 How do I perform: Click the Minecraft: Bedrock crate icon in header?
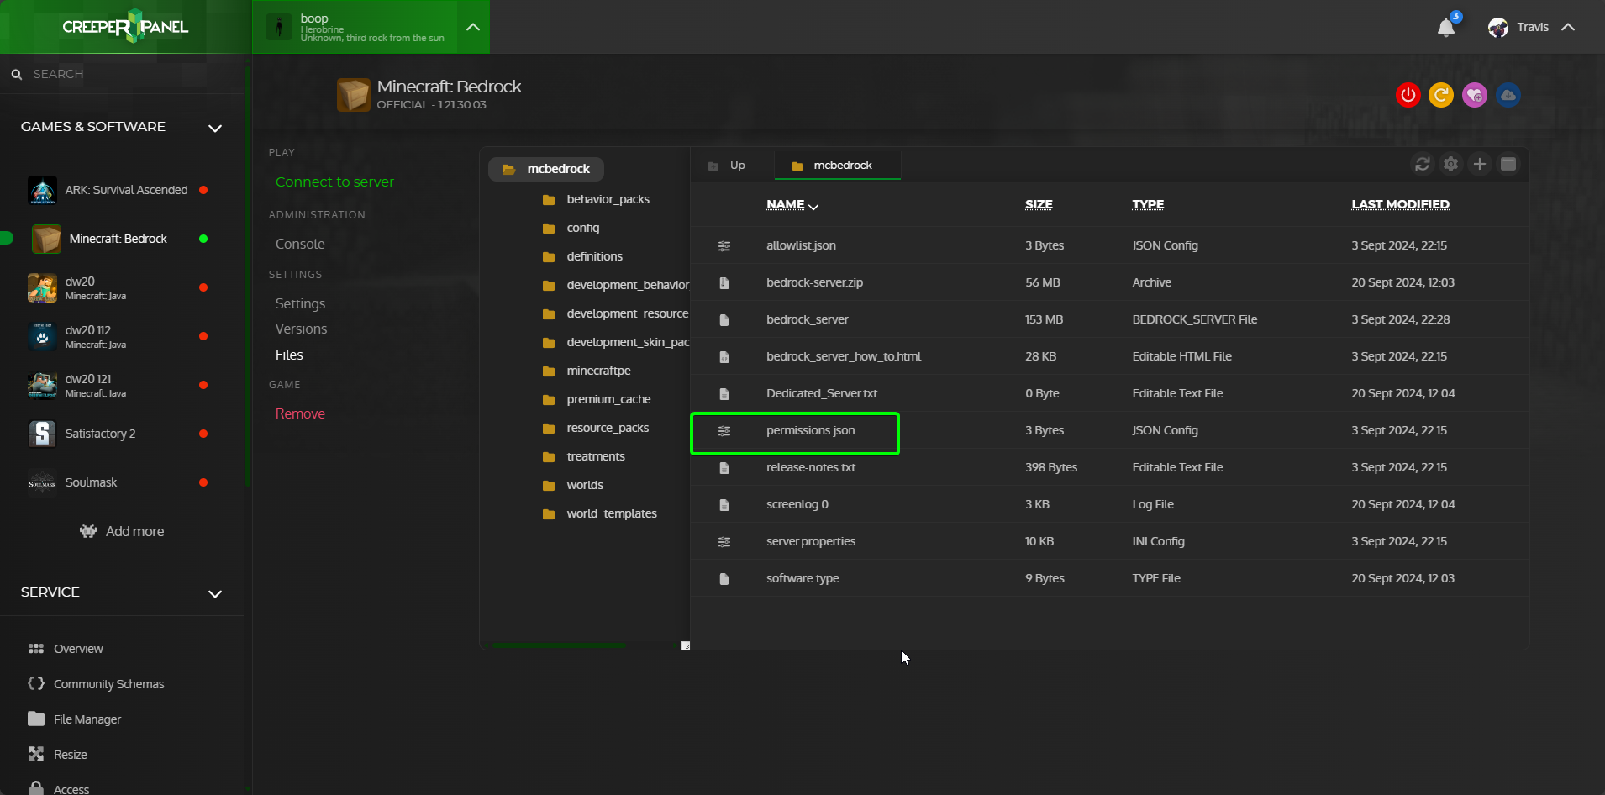[x=354, y=95]
